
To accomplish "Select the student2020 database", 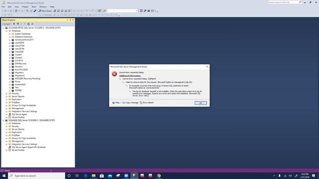I will point(20,85).
